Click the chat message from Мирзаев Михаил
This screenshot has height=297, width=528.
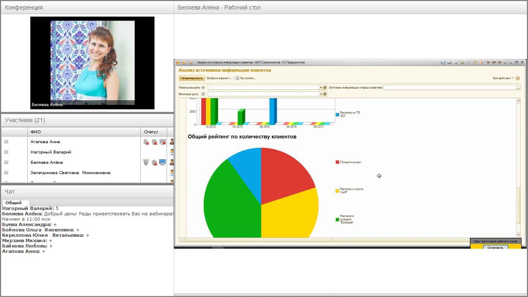click(27, 240)
